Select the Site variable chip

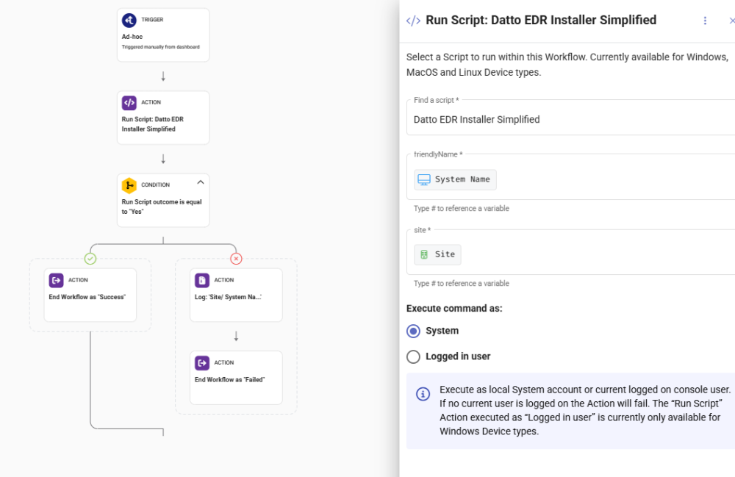pyautogui.click(x=437, y=254)
